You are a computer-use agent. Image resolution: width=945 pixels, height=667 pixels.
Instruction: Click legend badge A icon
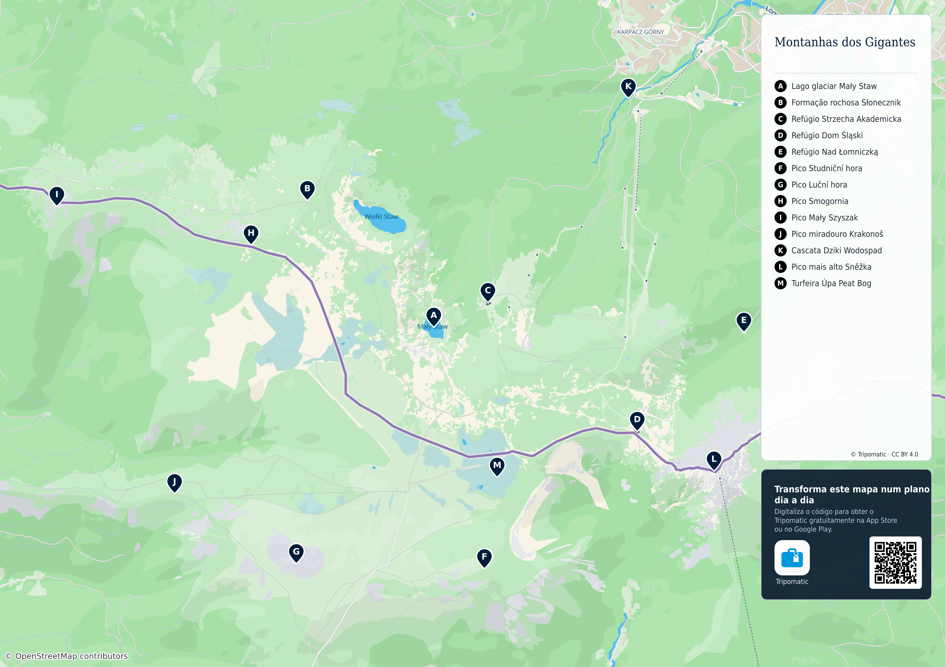click(x=780, y=86)
